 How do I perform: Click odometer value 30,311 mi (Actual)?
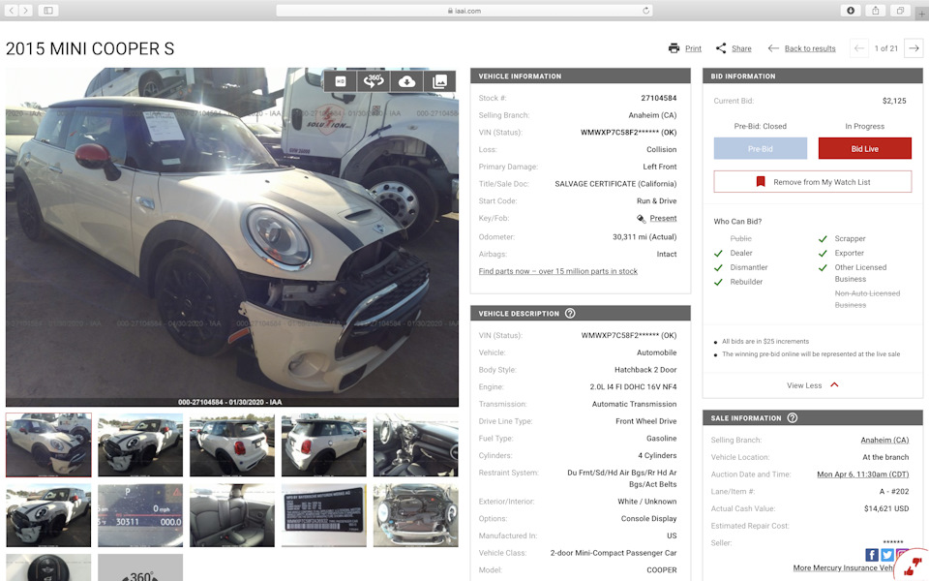pos(644,236)
